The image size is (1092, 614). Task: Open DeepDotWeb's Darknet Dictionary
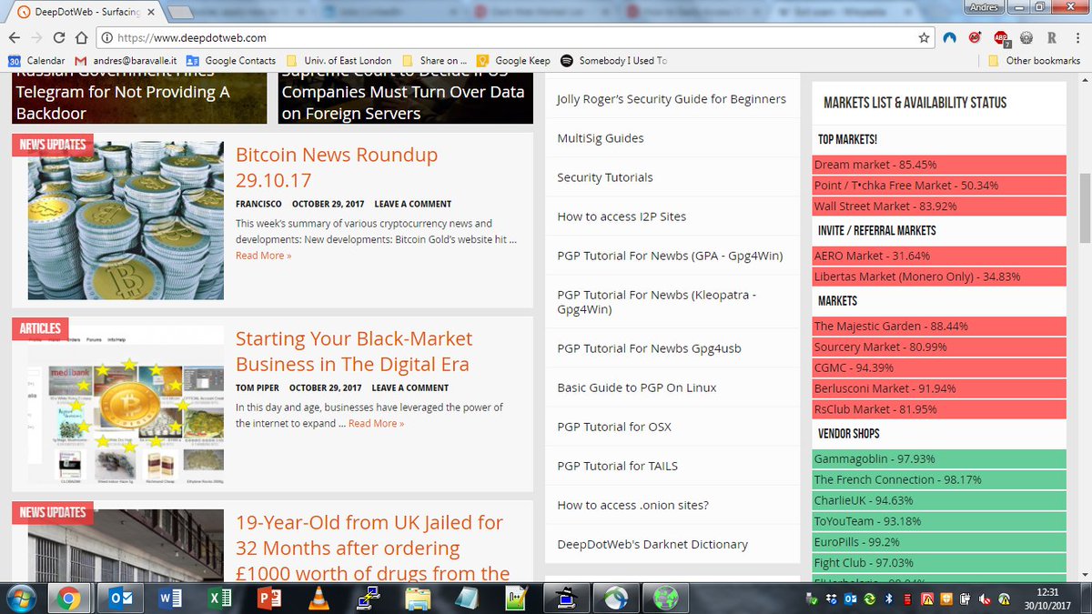(652, 544)
